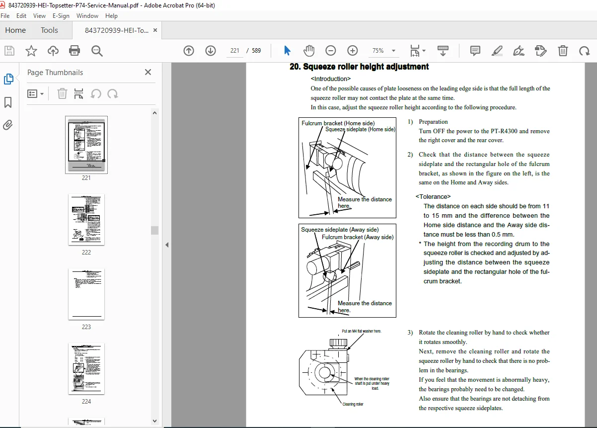
Task: Open Page Thumbnails sidebar icon
Action: 8,79
